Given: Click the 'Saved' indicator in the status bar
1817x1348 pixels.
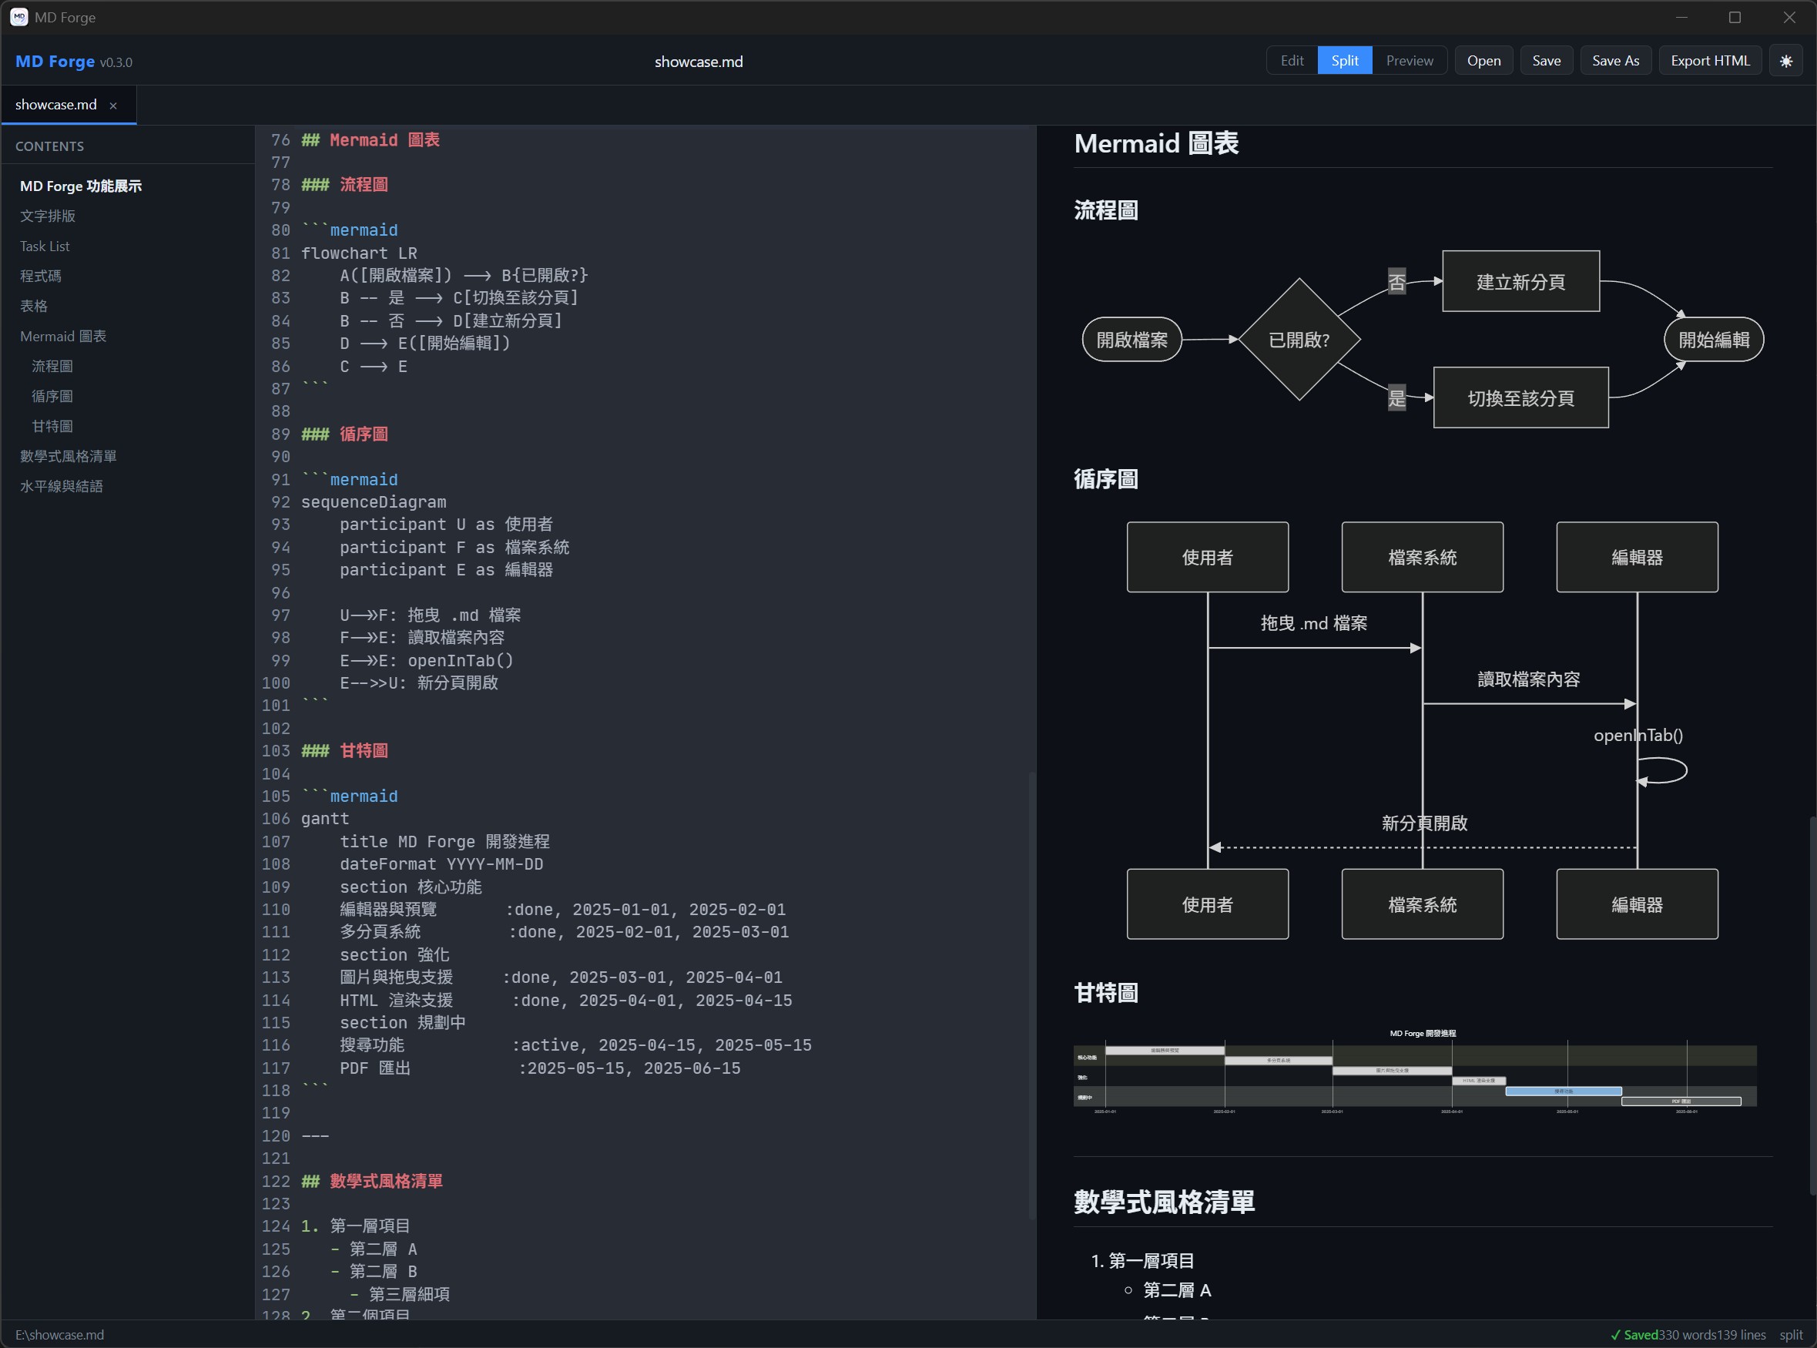Looking at the screenshot, I should tap(1634, 1335).
